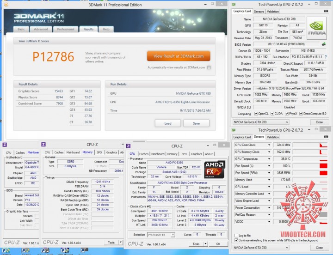Toggle the CUDA checkbox in GPU-Z
Image resolution: width=333 pixels, height=255 pixels.
click(272, 114)
